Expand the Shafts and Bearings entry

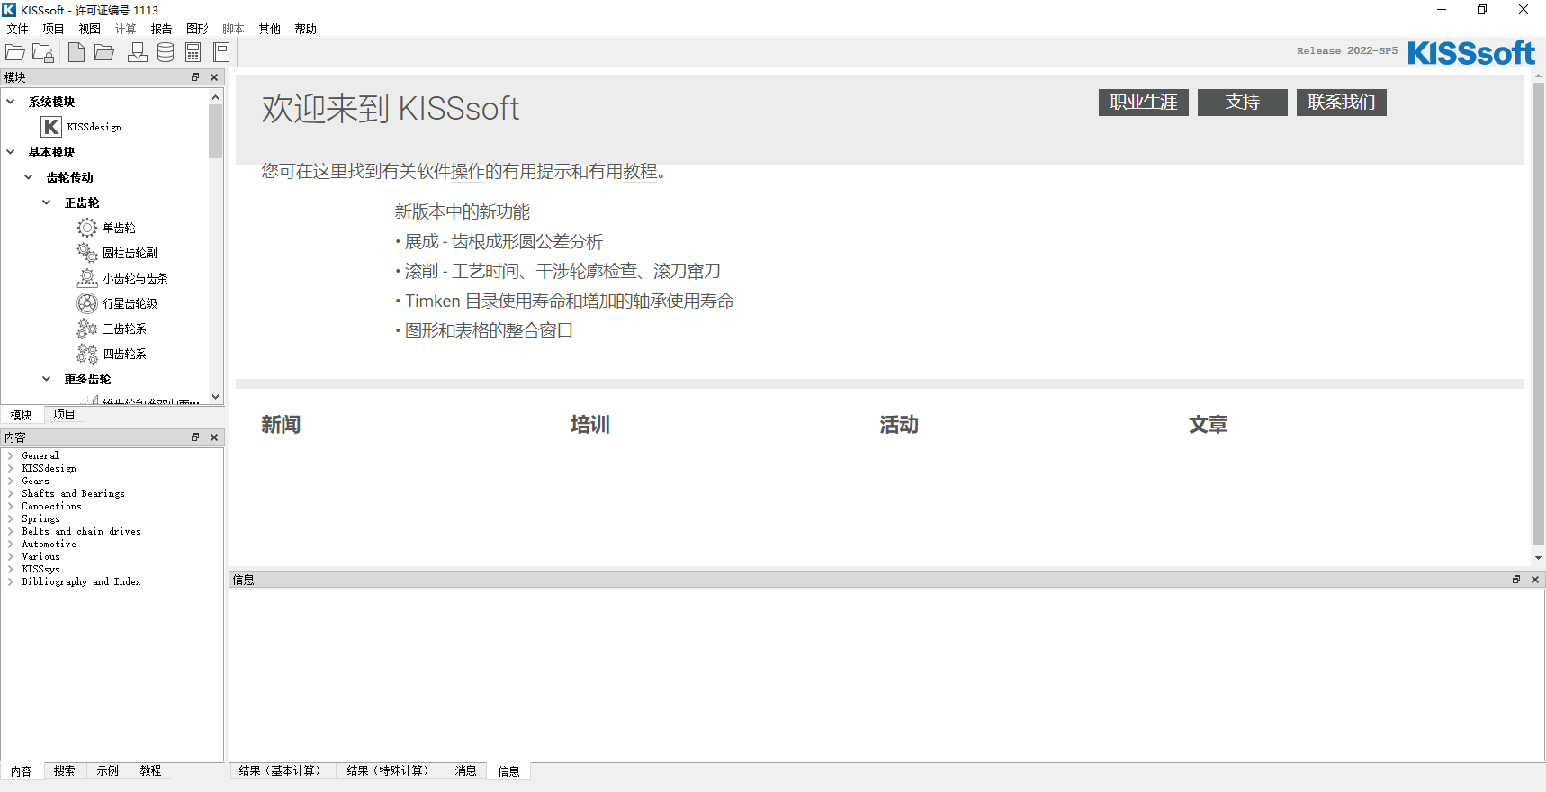[10, 493]
